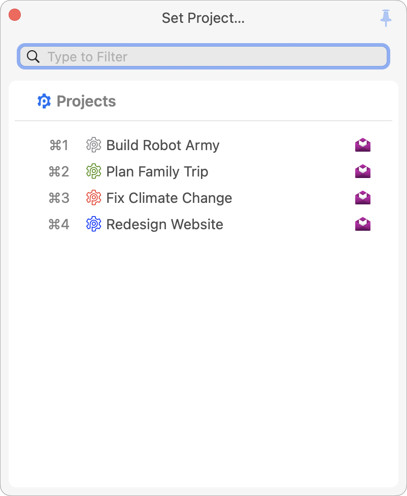
Task: Click the purple envelope icon for Redesign Website
Action: pyautogui.click(x=363, y=225)
